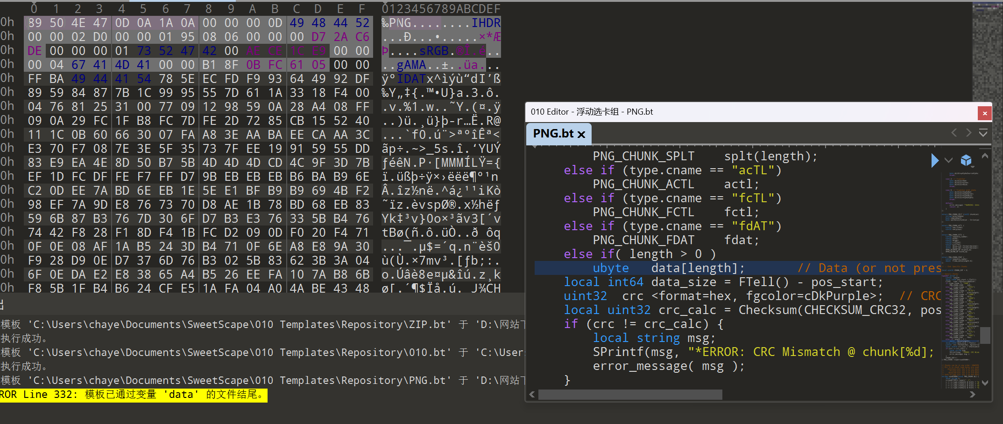The height and width of the screenshot is (424, 1003).
Task: Select the PNG.bt tab
Action: (559, 134)
